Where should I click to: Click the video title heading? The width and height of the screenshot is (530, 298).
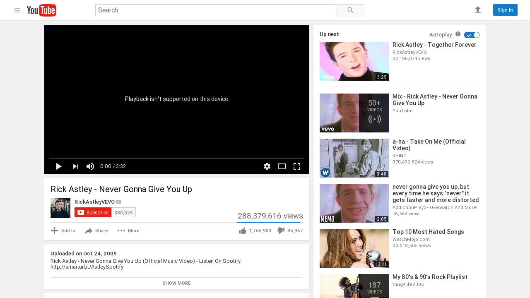[x=121, y=189]
